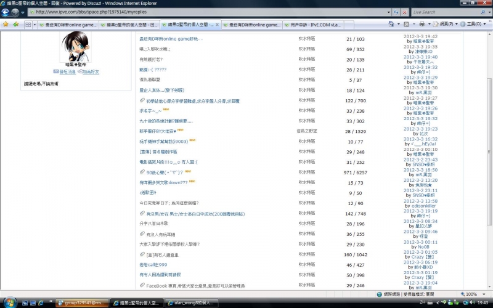Go back using the IE Back arrow
This screenshot has width=493, height=308.
pos(6,12)
